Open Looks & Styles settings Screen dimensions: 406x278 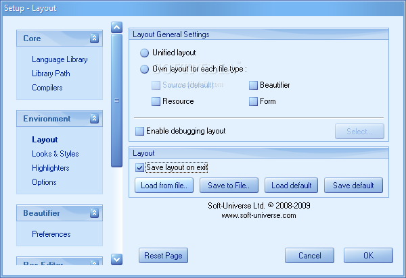55,154
